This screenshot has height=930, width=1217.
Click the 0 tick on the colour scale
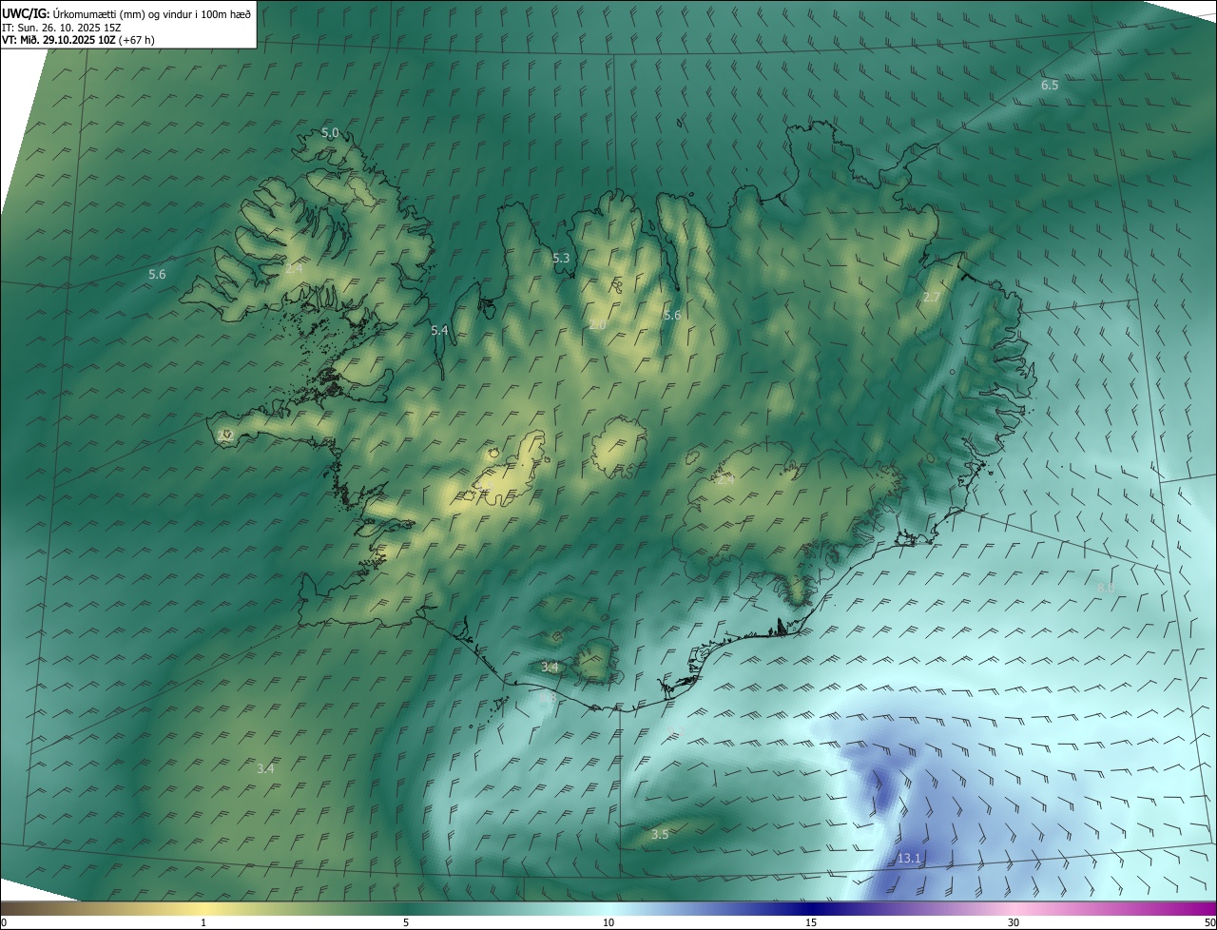tap(4, 922)
